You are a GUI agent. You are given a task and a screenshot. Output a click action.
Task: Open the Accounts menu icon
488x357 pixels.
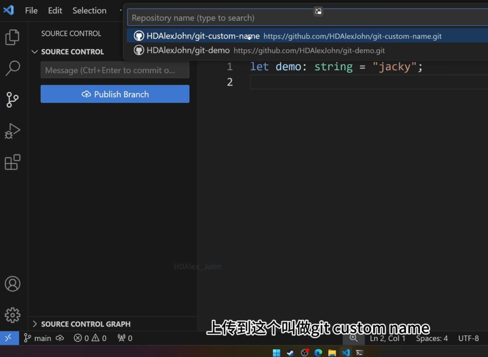coord(12,284)
